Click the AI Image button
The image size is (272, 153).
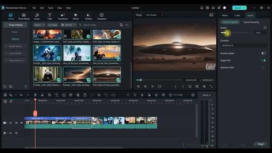(53, 25)
